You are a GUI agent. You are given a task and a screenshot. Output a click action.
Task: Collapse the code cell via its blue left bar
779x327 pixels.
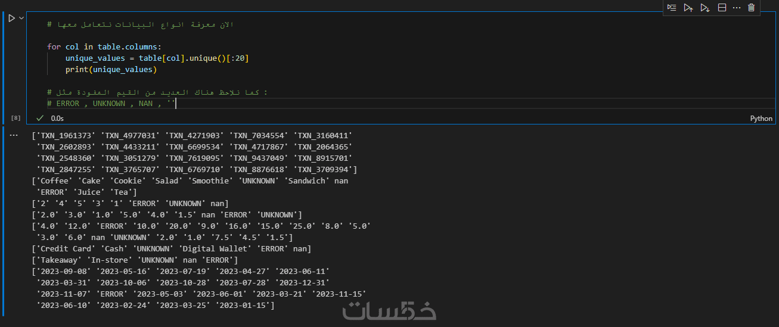(4, 66)
